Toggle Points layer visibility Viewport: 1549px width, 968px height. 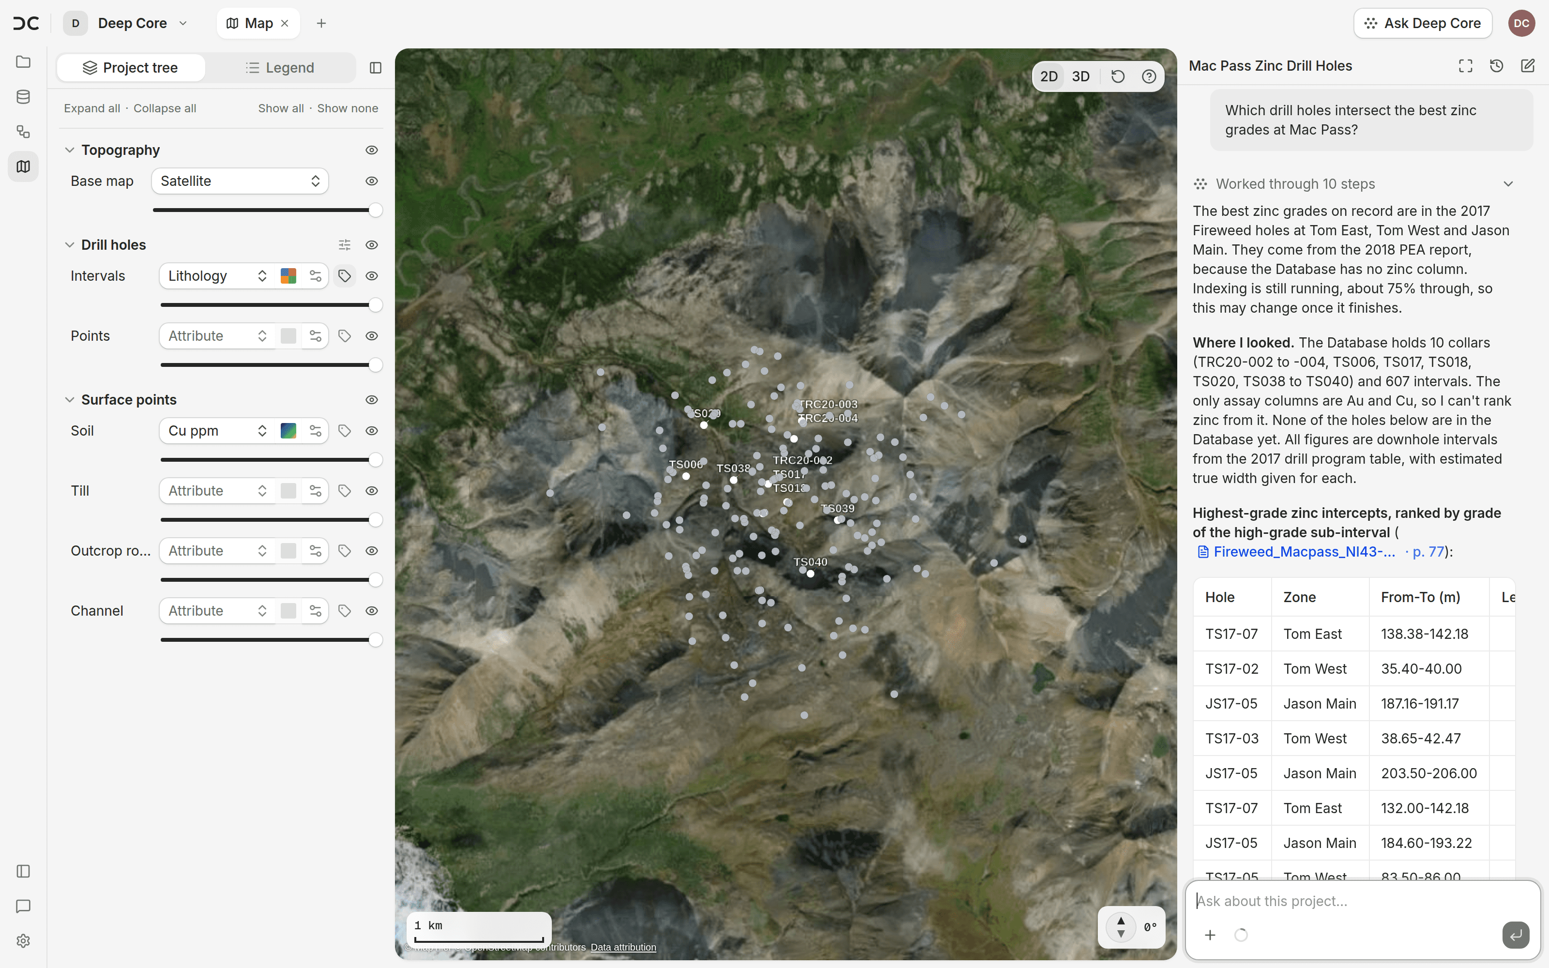(372, 336)
